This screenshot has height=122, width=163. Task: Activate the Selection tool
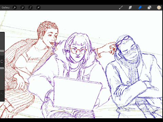(x=31, y=7)
